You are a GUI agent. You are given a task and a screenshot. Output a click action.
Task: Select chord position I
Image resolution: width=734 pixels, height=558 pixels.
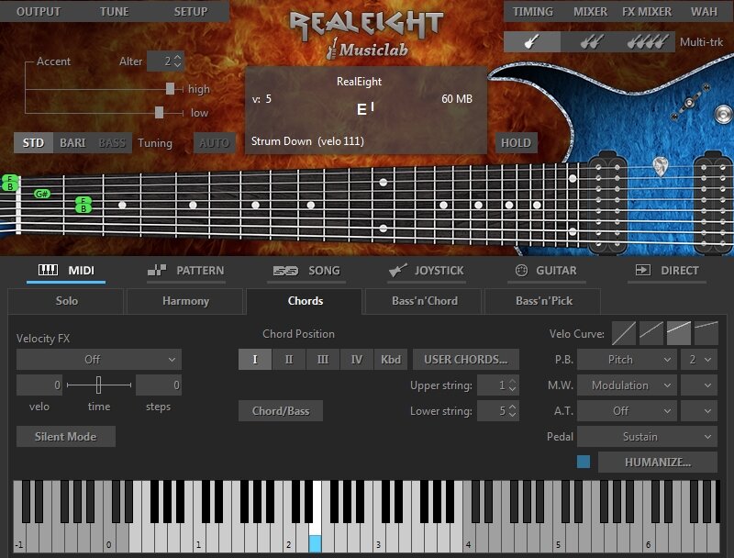pyautogui.click(x=255, y=360)
